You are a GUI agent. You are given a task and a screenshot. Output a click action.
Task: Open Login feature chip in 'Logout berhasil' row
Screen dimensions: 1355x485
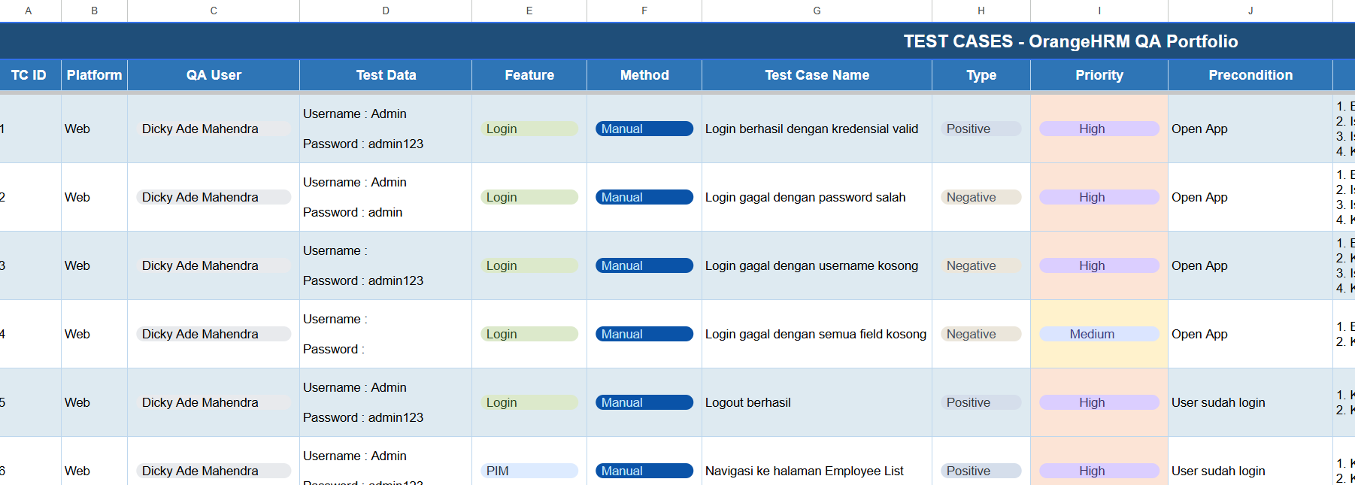point(529,402)
